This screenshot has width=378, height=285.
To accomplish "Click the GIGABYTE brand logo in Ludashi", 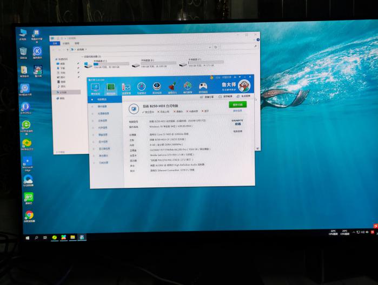I will pyautogui.click(x=237, y=122).
